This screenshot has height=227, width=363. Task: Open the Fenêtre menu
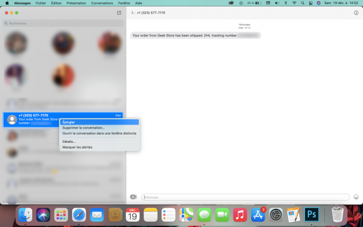tap(124, 3)
